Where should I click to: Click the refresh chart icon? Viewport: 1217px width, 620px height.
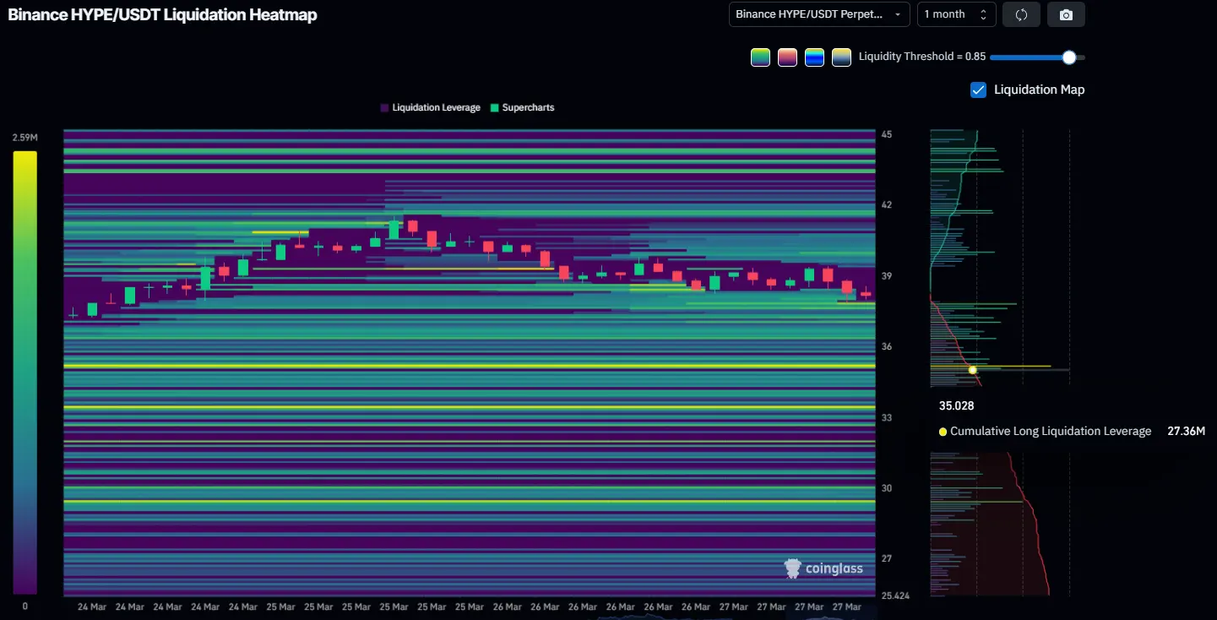[x=1021, y=14]
